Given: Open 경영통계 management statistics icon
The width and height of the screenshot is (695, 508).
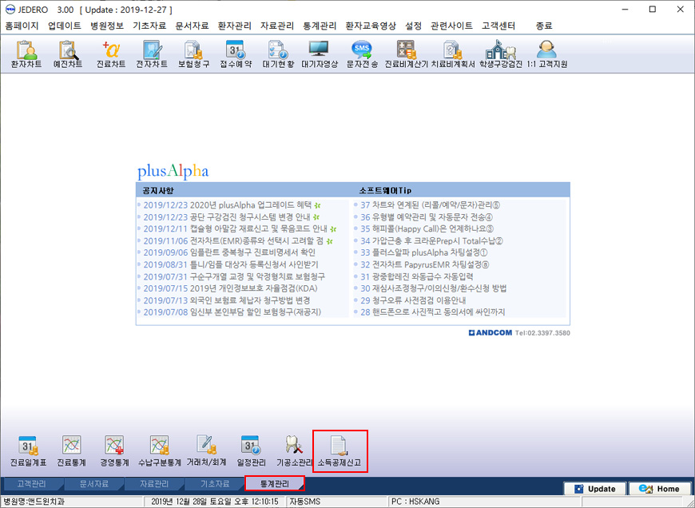Looking at the screenshot, I should coord(114,451).
